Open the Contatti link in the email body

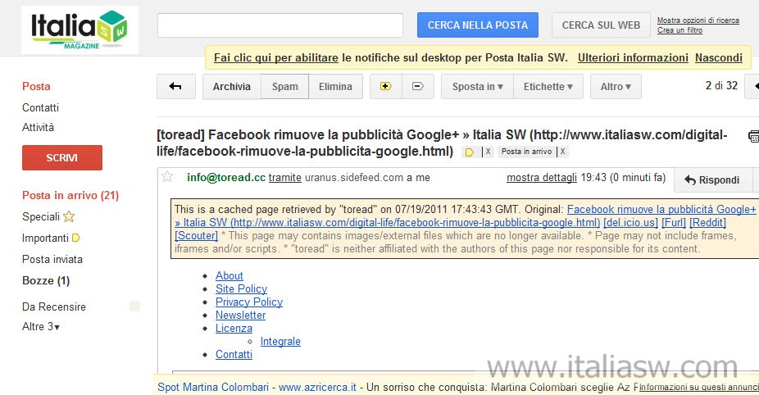(234, 354)
